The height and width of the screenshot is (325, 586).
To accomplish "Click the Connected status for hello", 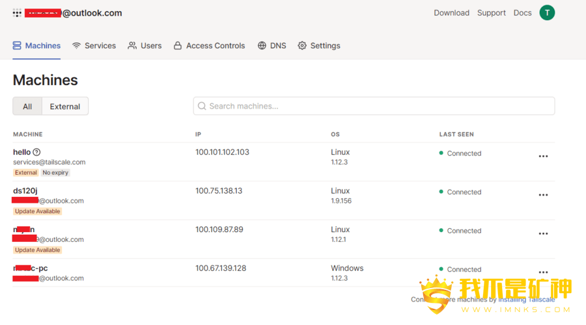I will coord(460,153).
